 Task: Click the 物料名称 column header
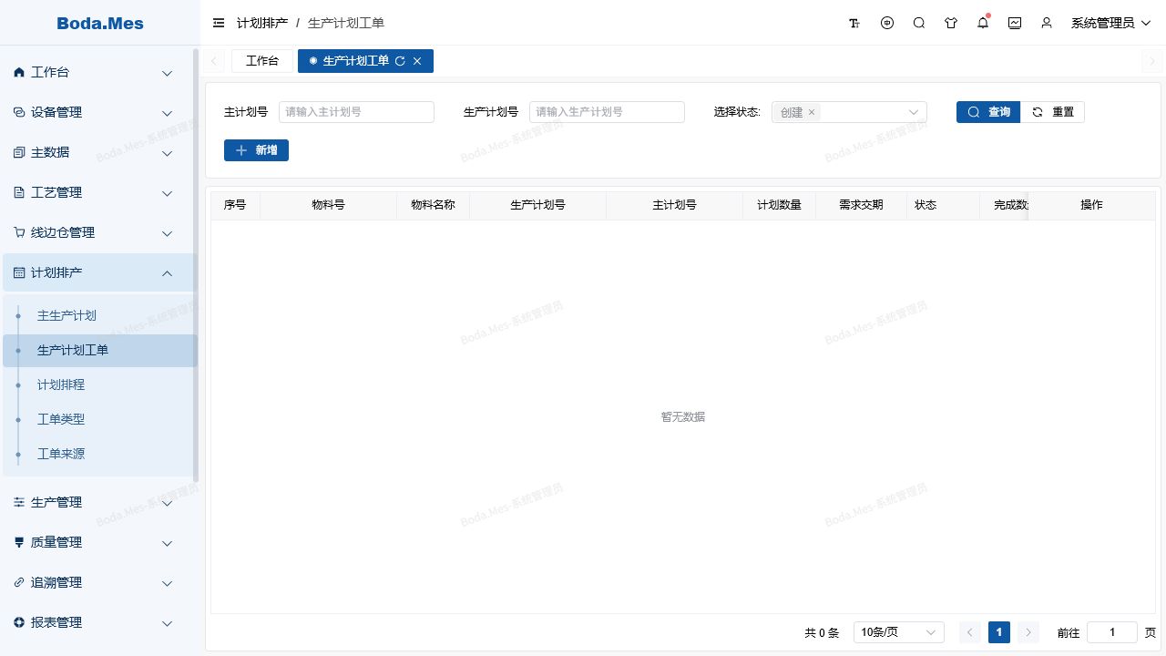pos(433,205)
